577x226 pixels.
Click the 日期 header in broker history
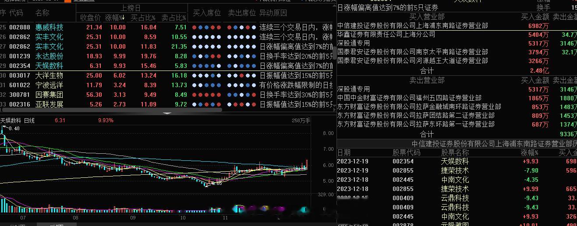(344, 152)
